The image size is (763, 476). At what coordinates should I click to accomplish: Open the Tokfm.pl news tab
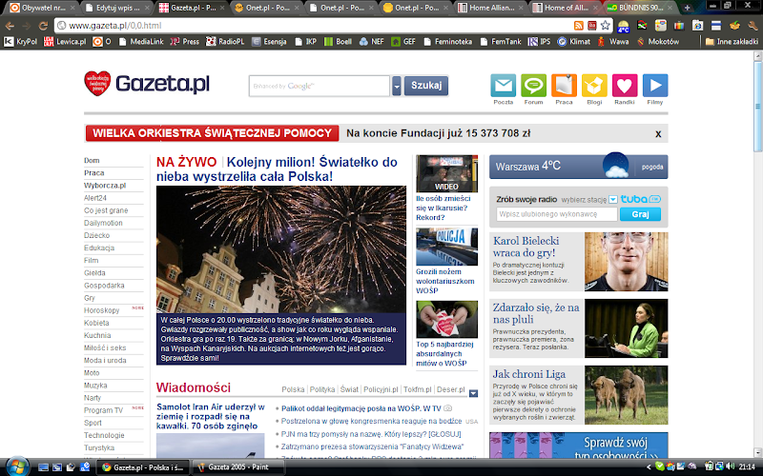(x=417, y=389)
